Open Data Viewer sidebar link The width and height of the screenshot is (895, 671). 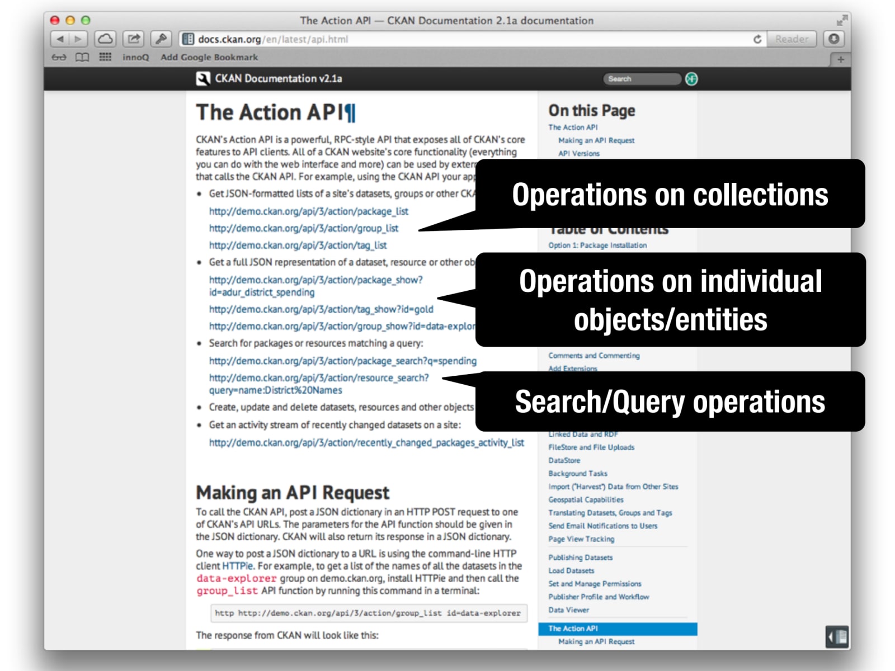pos(569,609)
